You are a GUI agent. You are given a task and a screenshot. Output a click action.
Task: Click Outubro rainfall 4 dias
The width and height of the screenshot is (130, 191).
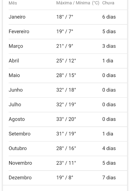[109, 148]
